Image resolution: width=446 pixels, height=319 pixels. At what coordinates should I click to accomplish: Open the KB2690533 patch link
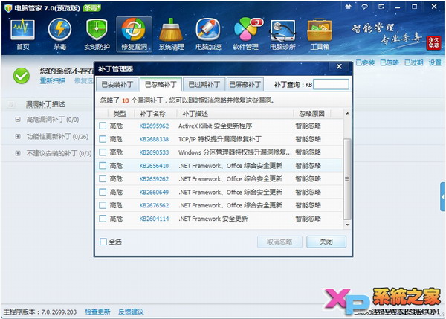(154, 152)
